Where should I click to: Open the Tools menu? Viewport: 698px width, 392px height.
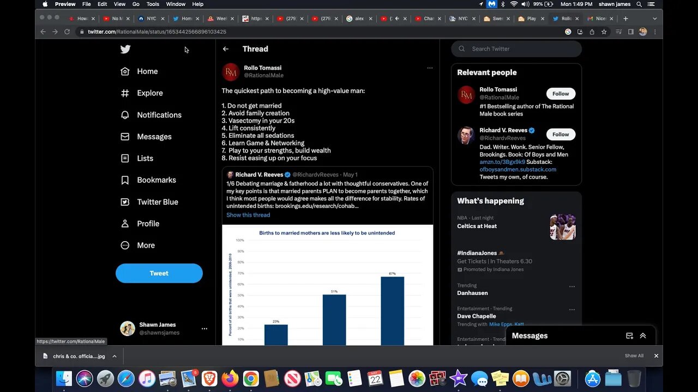[153, 4]
